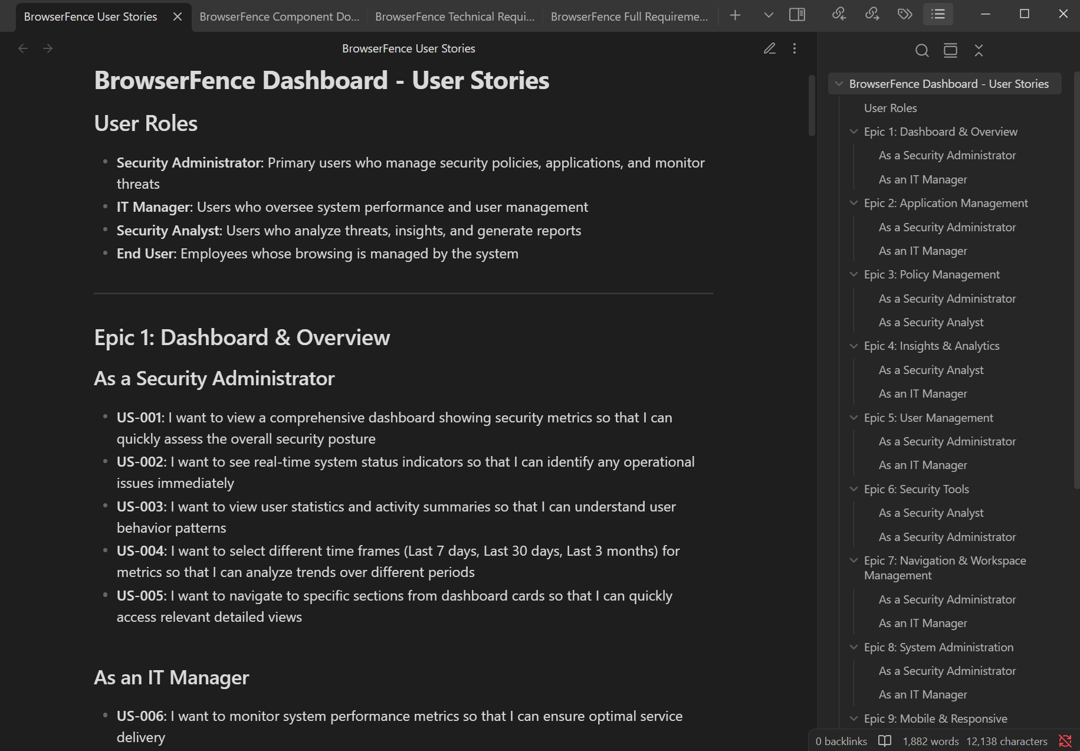Open a new tab with the plus icon
This screenshot has height=751, width=1080.
735,15
